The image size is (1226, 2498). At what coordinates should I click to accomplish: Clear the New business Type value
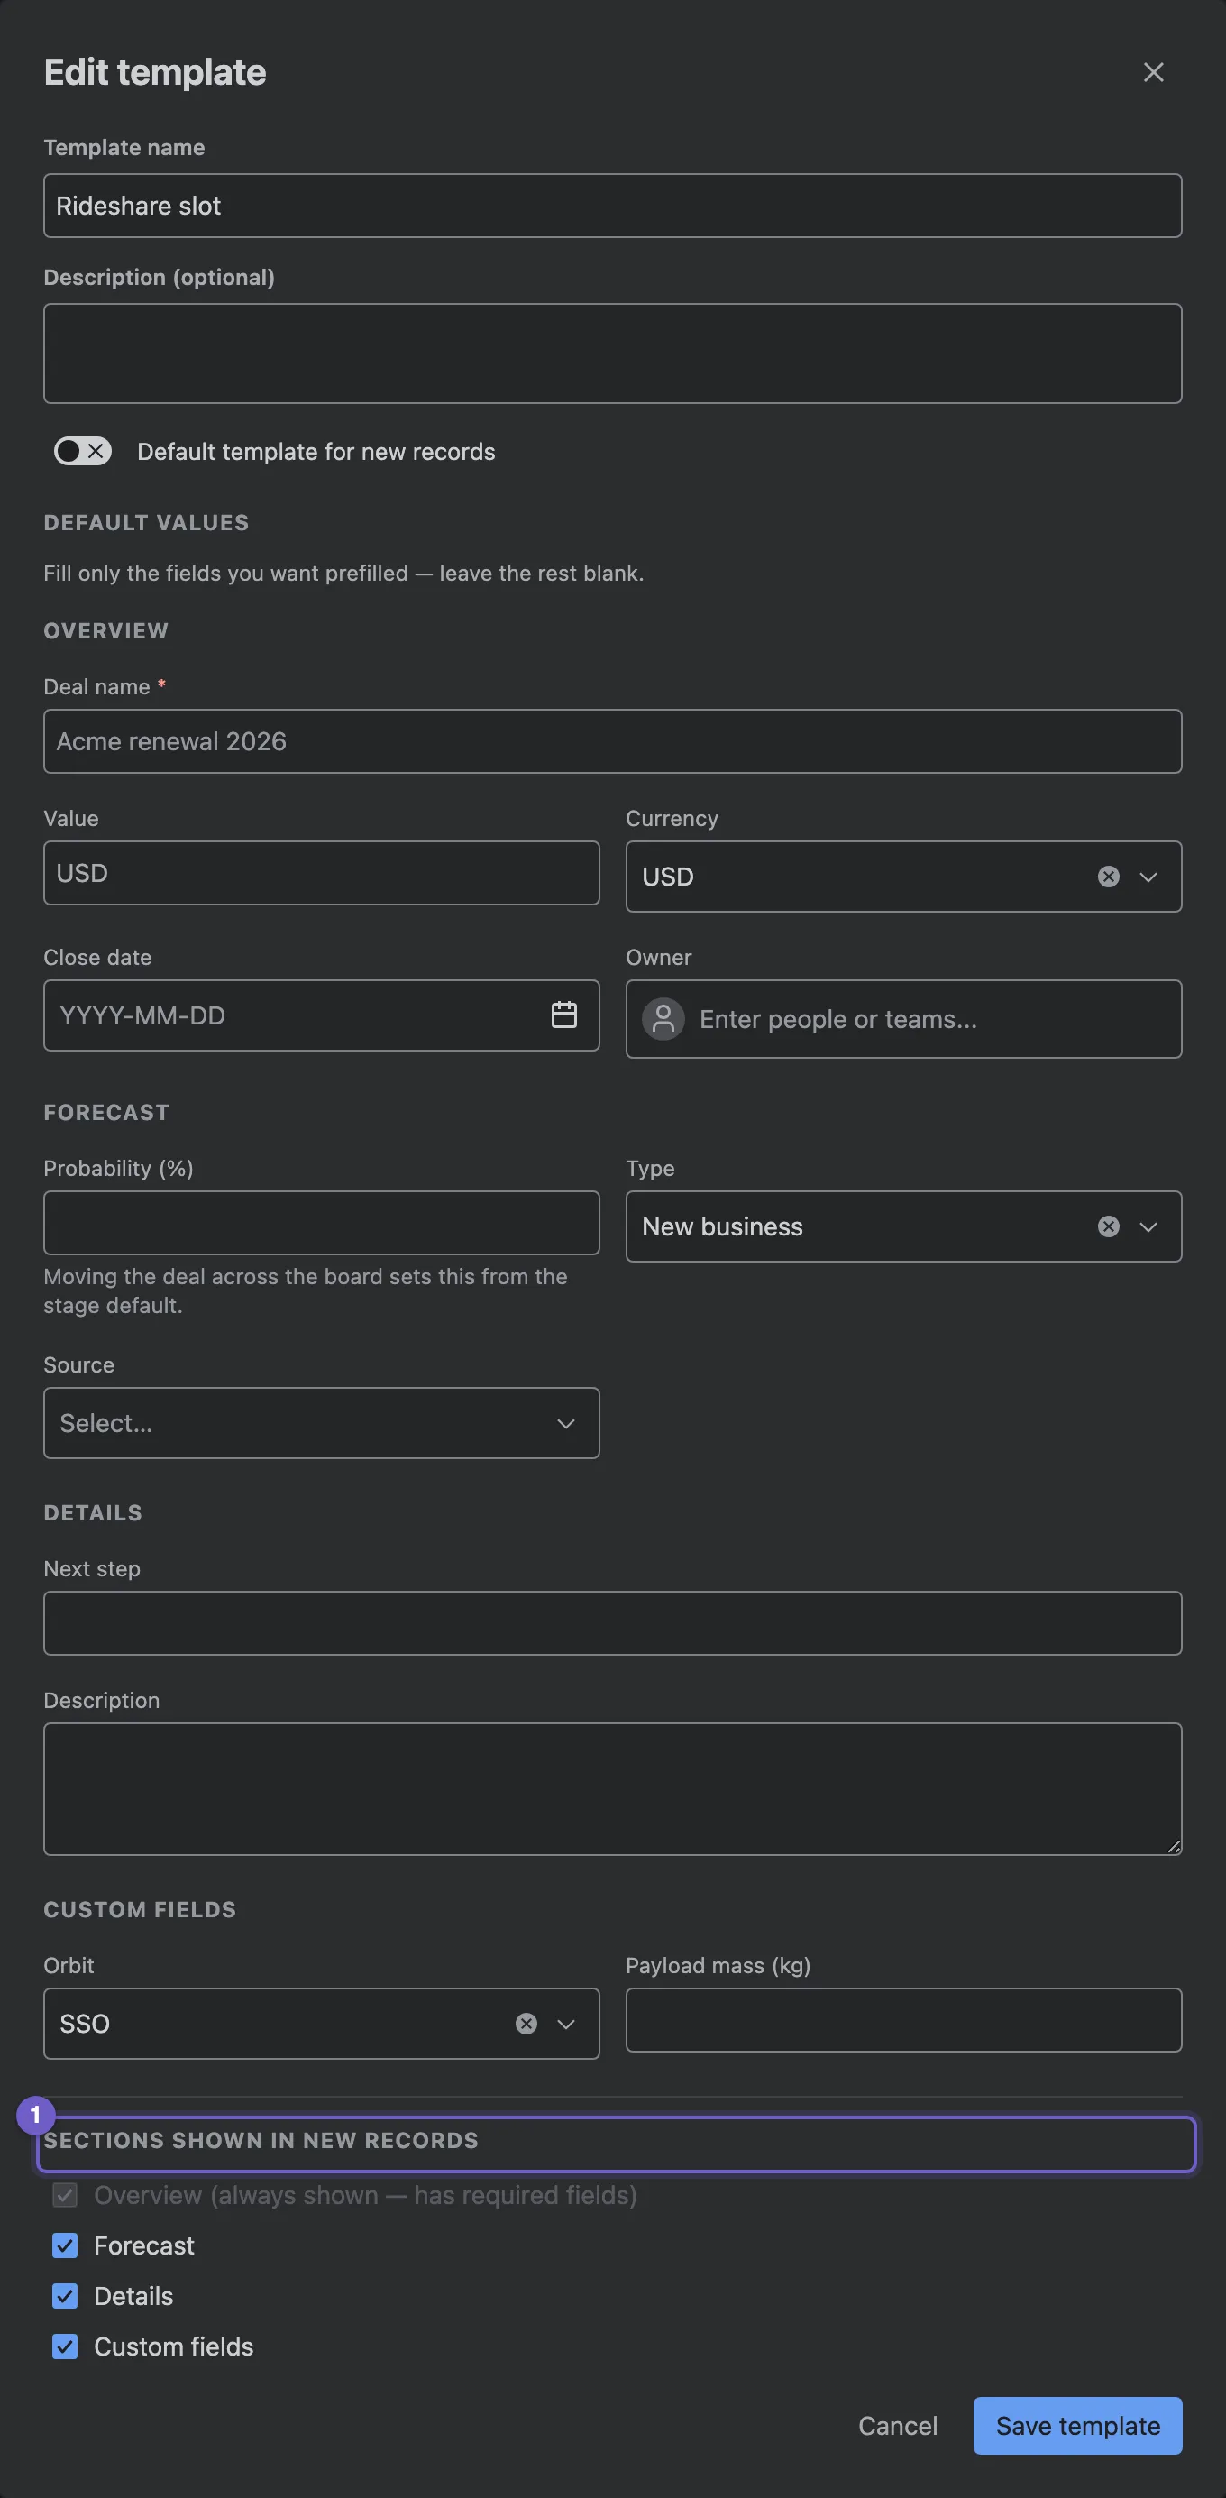point(1108,1226)
